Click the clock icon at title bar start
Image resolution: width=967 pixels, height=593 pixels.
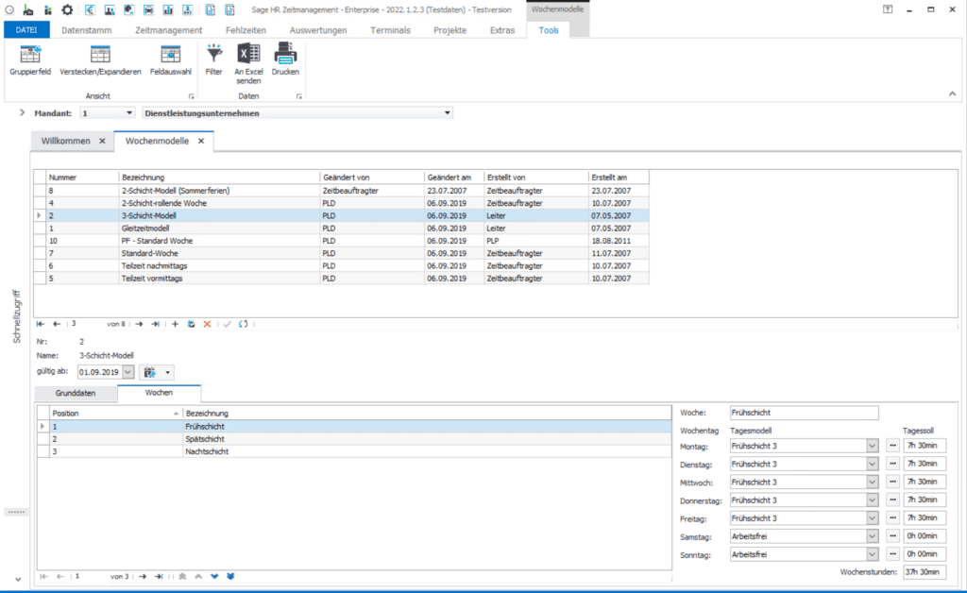pyautogui.click(x=9, y=9)
